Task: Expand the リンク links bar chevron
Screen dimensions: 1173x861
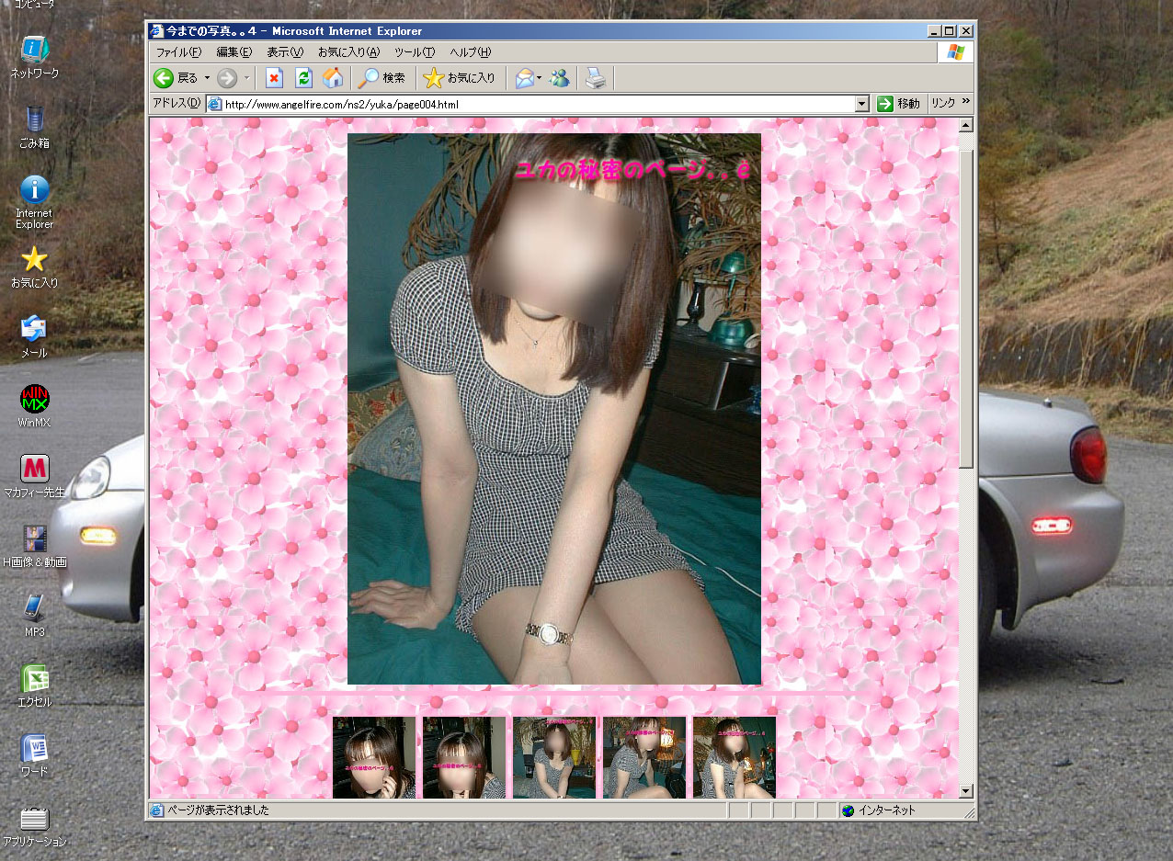Action: (966, 103)
